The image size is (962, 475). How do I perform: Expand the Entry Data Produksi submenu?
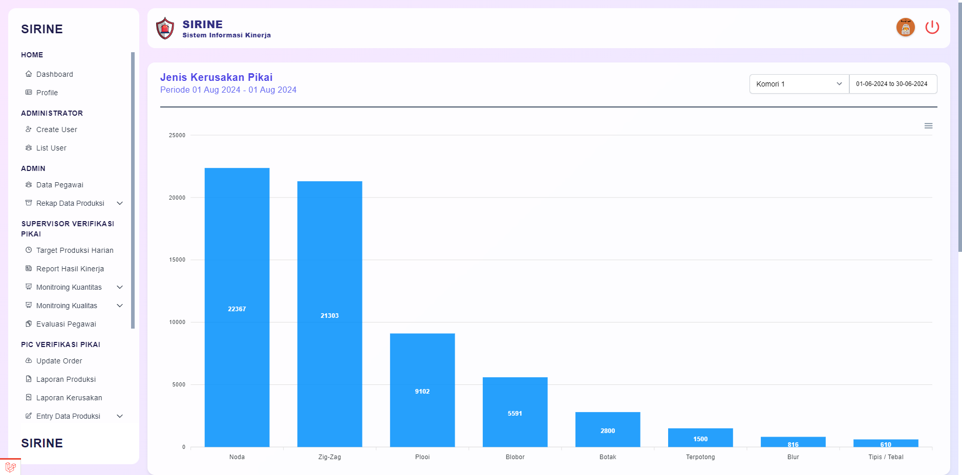[x=120, y=416]
